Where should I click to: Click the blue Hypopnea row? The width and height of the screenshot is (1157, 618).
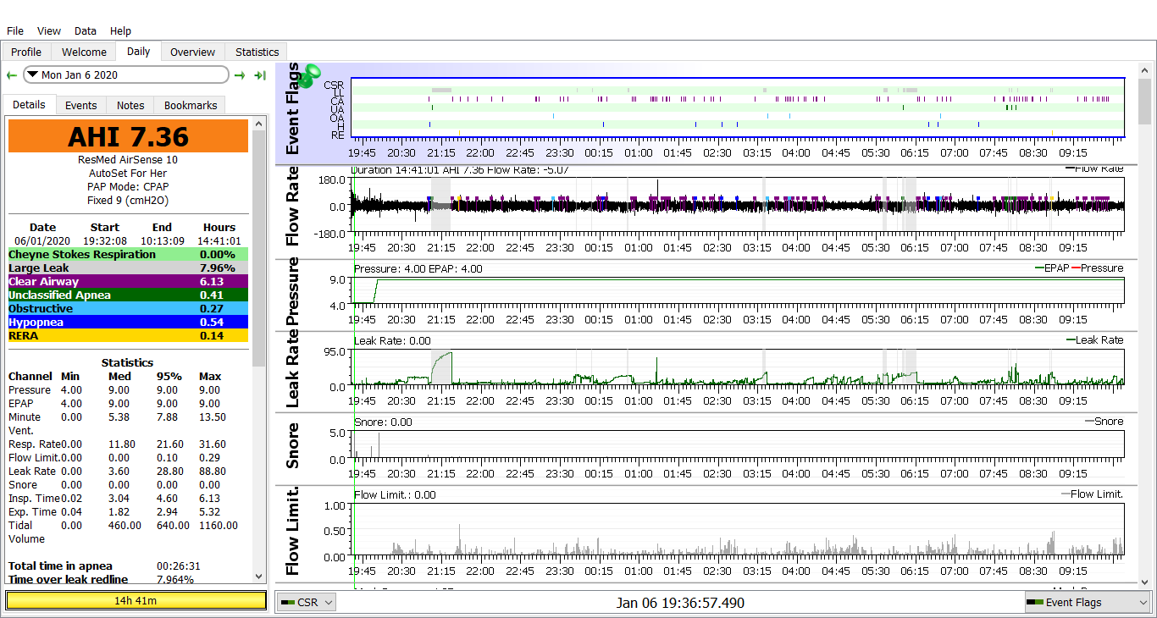(128, 322)
